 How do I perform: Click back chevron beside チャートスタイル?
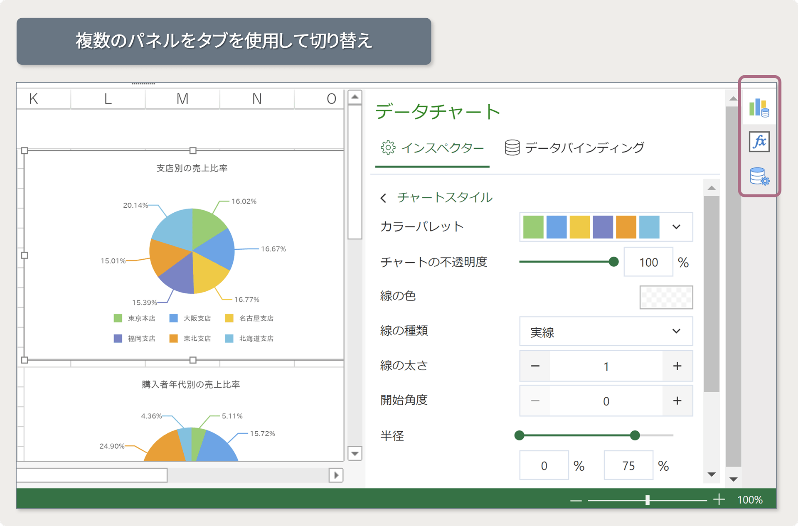click(x=383, y=198)
